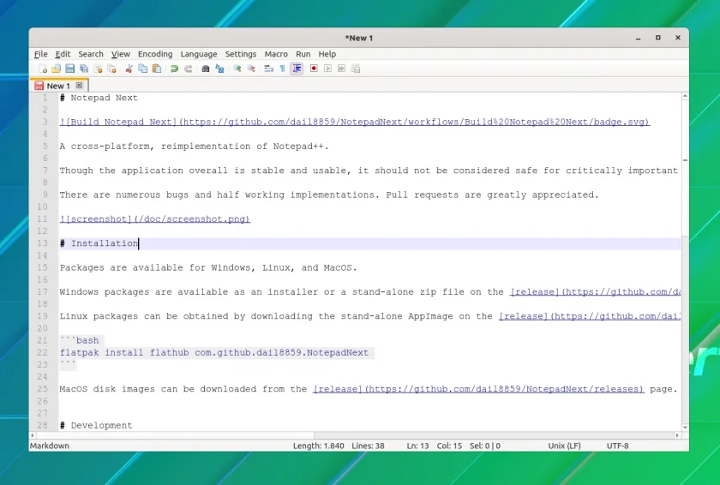This screenshot has height=485, width=720.
Task: Click the Ln: 13 status indicator
Action: tap(417, 446)
